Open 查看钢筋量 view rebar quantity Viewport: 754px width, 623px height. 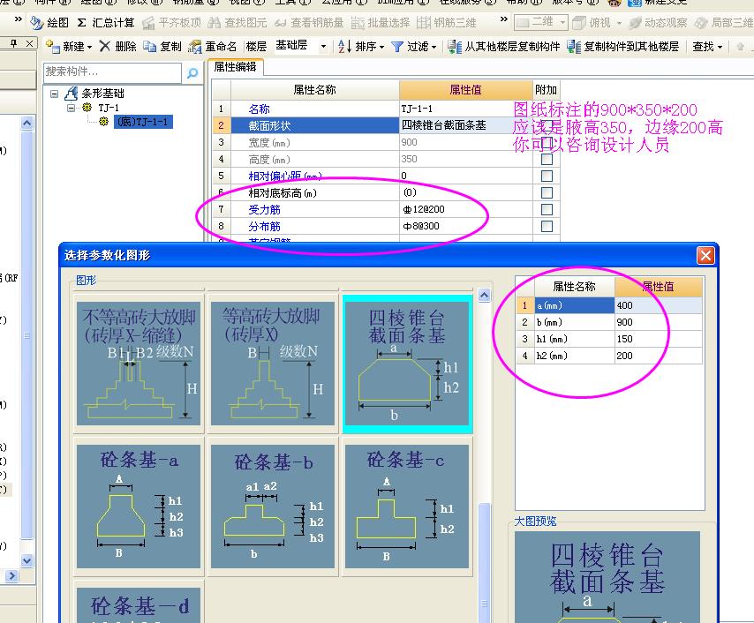click(309, 23)
